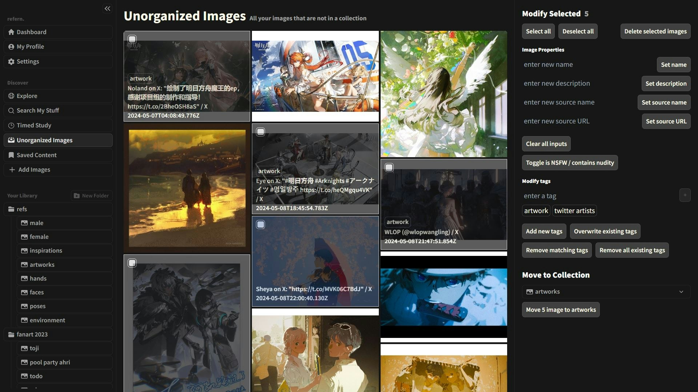This screenshot has height=392, width=698.
Task: Collapse the fanart 2023 folder
Action: (32, 334)
